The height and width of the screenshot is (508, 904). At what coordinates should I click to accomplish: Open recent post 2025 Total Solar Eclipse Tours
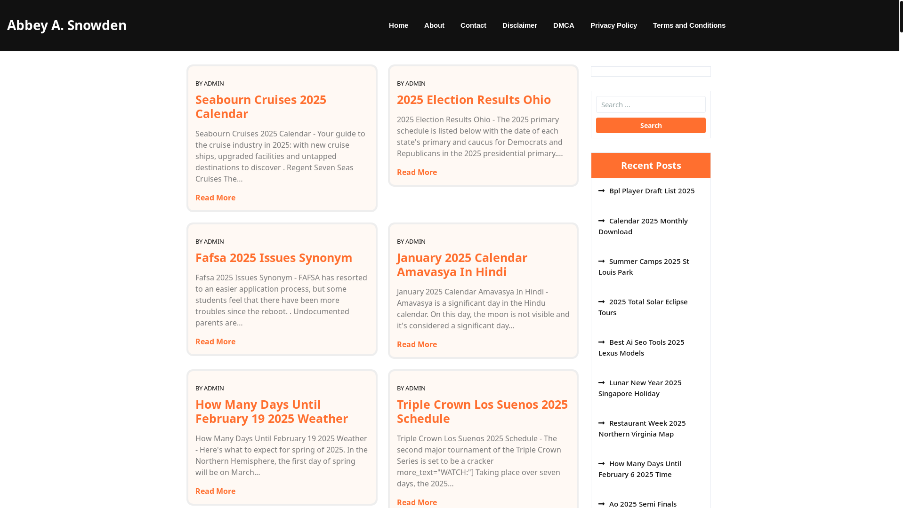pyautogui.click(x=643, y=307)
